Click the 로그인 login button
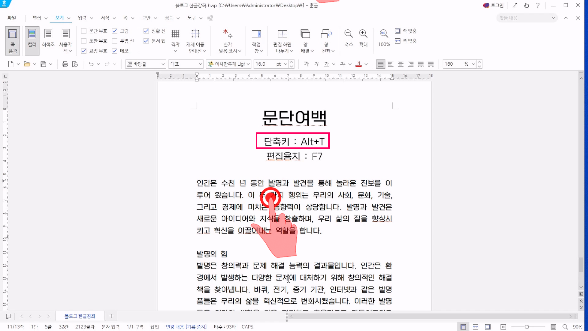 493,5
